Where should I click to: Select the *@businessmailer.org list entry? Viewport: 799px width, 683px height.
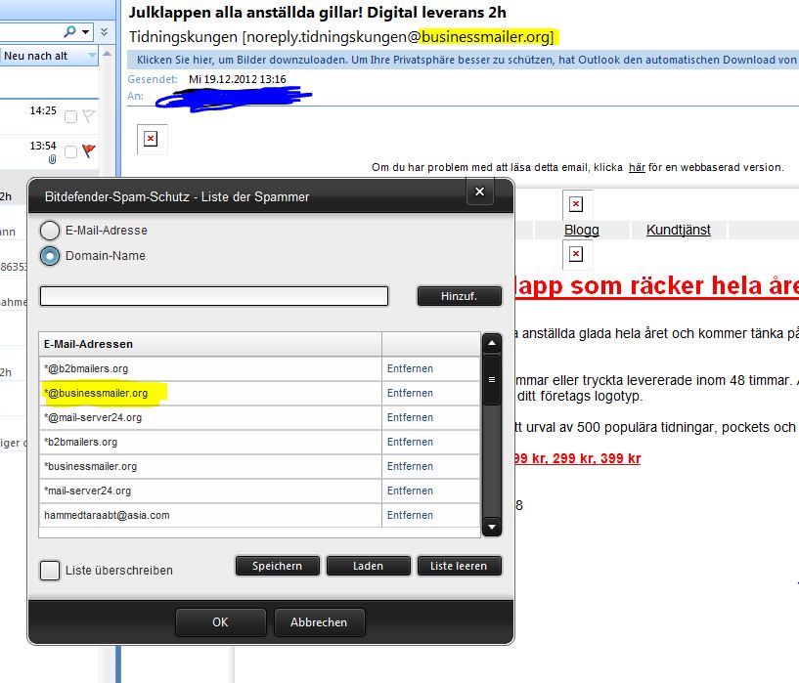point(210,393)
